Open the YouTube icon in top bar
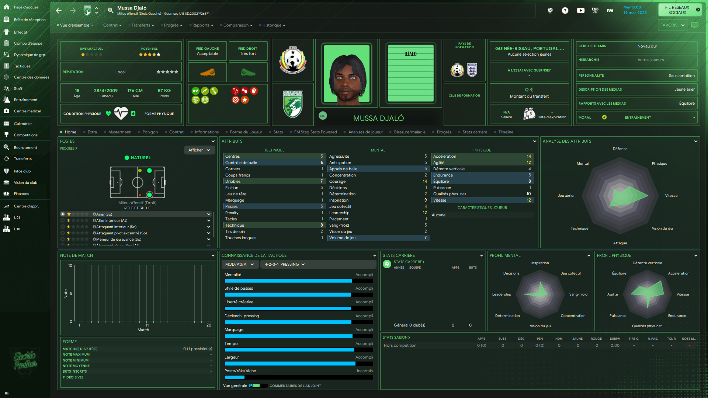This screenshot has width=708, height=398. (580, 10)
